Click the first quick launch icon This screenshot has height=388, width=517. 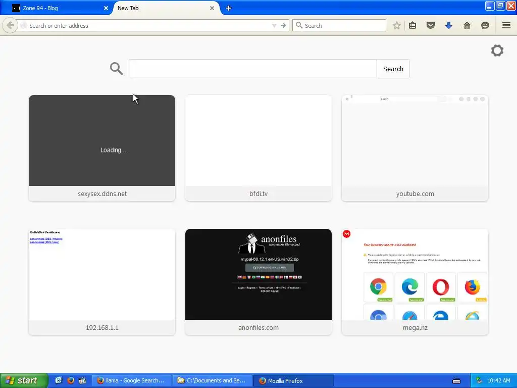[59, 380]
